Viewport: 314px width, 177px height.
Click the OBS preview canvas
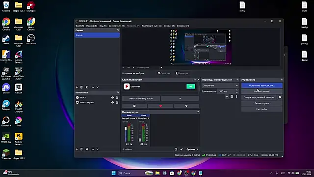click(x=201, y=47)
